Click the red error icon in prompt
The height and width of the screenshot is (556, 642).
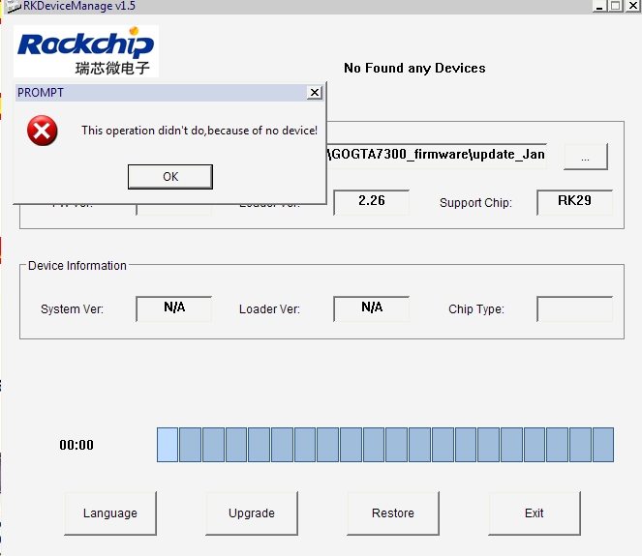[42, 131]
